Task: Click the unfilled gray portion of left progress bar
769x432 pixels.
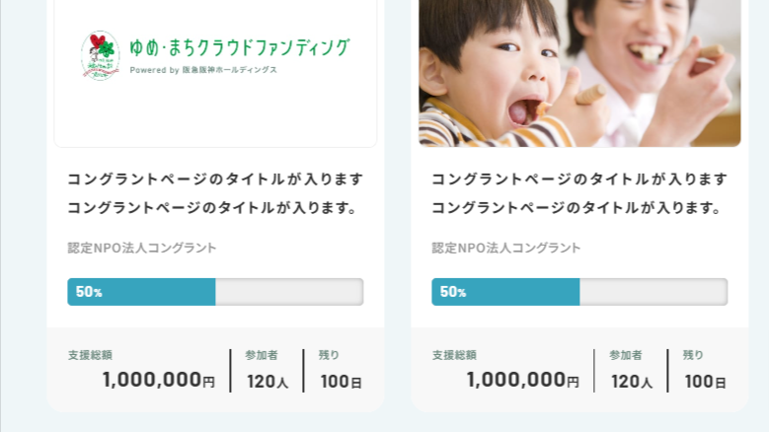Action: tap(289, 292)
